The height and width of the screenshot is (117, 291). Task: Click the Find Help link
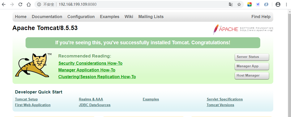pos(261,17)
